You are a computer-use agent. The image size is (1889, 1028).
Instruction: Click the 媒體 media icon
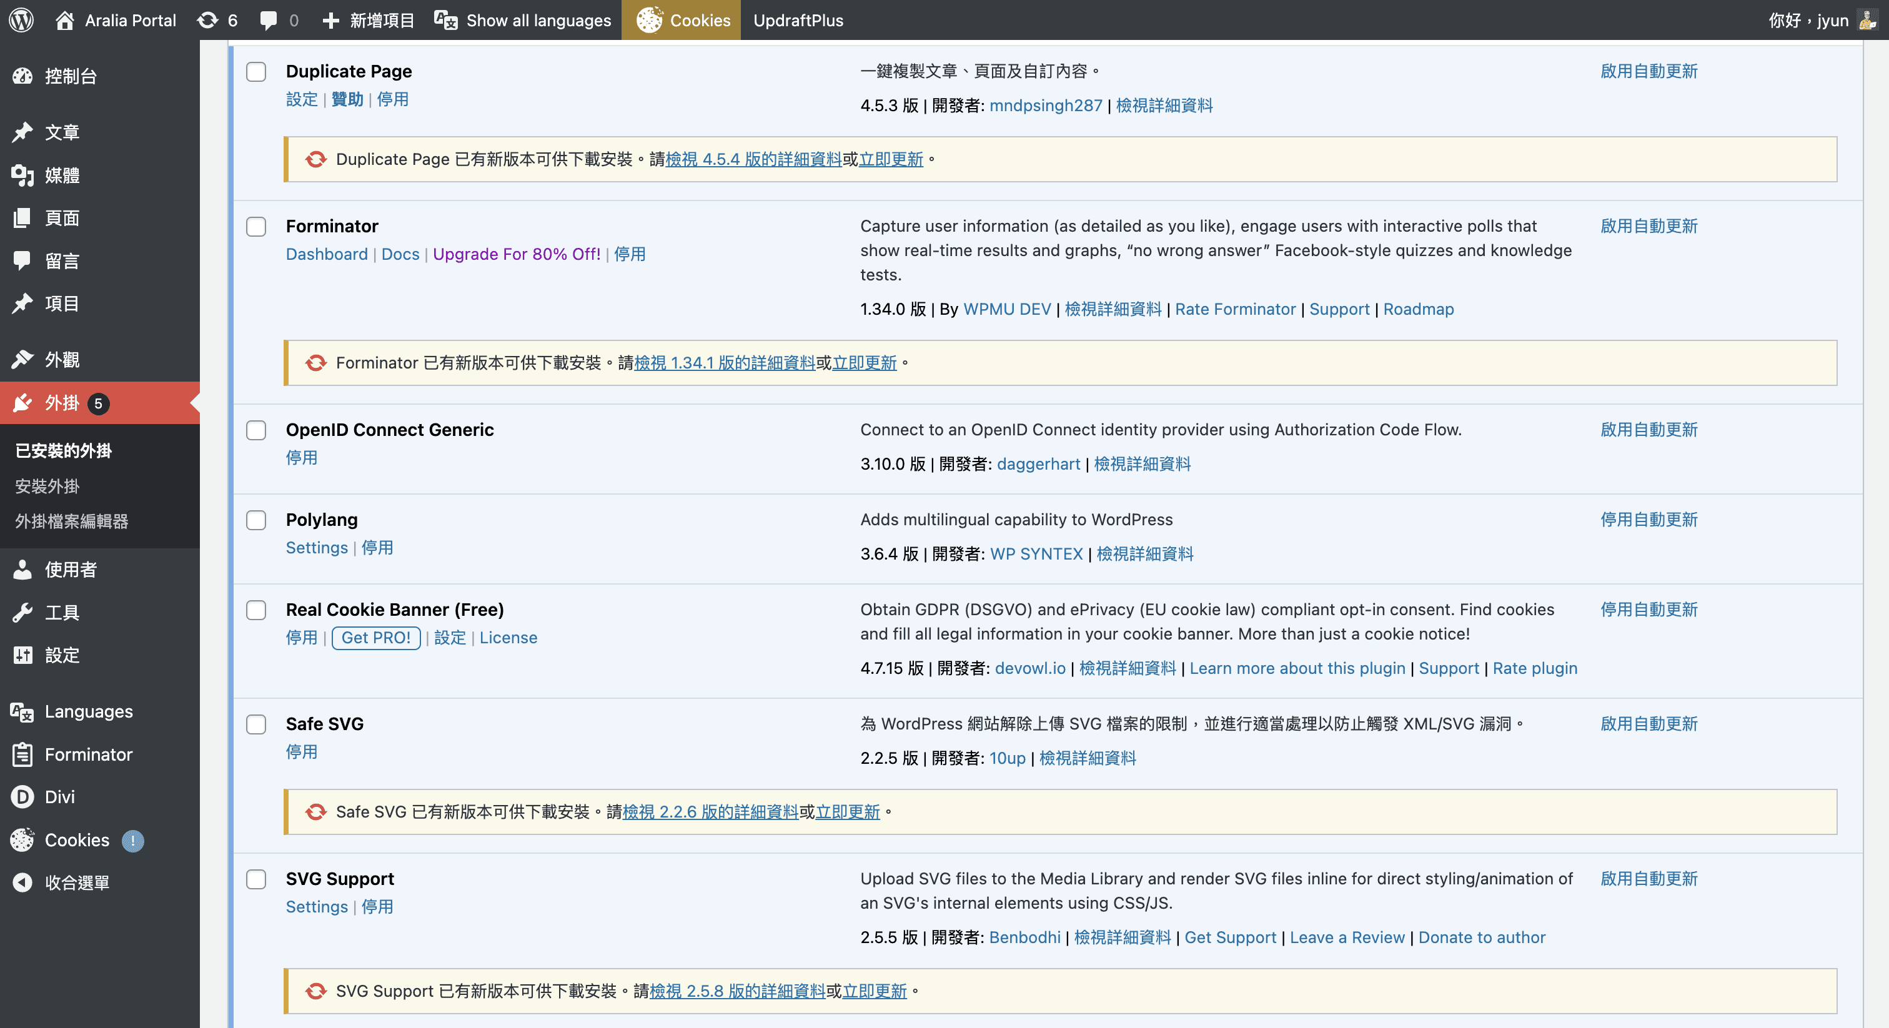(22, 175)
